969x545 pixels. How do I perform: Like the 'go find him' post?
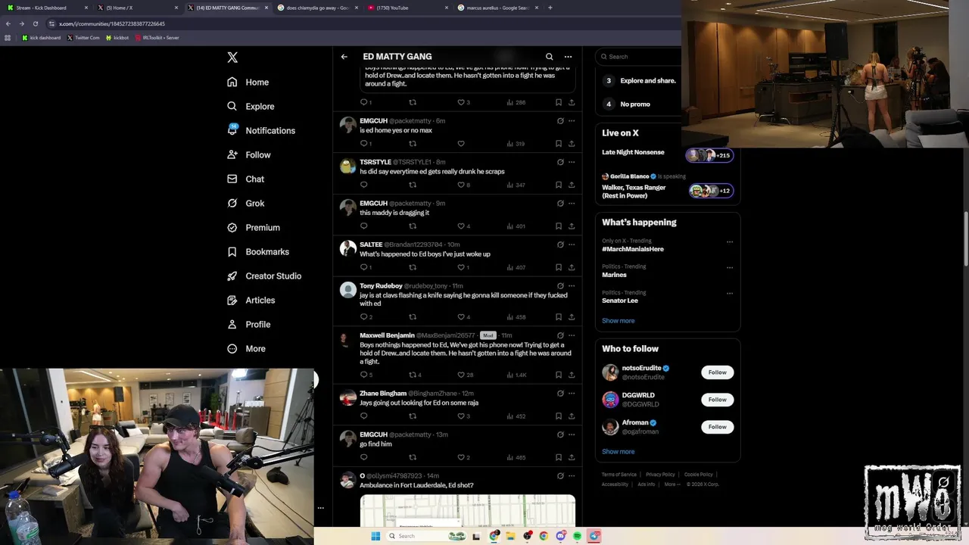[x=461, y=457]
